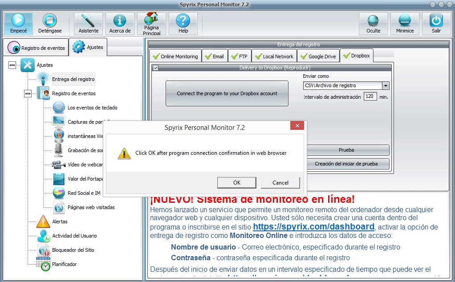Select the Ajustes wrench icon in tree
This screenshot has width=455, height=282.
(28, 65)
